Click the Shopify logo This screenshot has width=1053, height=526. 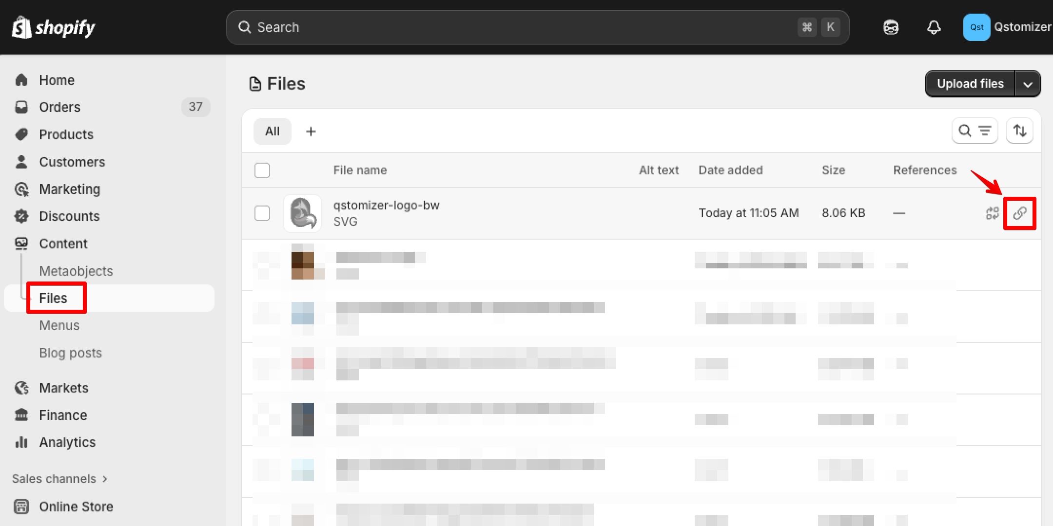pos(54,27)
